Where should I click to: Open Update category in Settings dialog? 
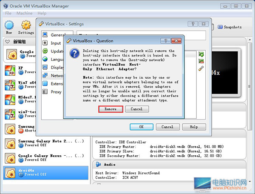click(53, 51)
